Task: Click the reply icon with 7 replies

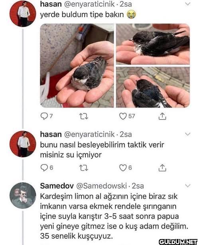Action: tap(44, 116)
